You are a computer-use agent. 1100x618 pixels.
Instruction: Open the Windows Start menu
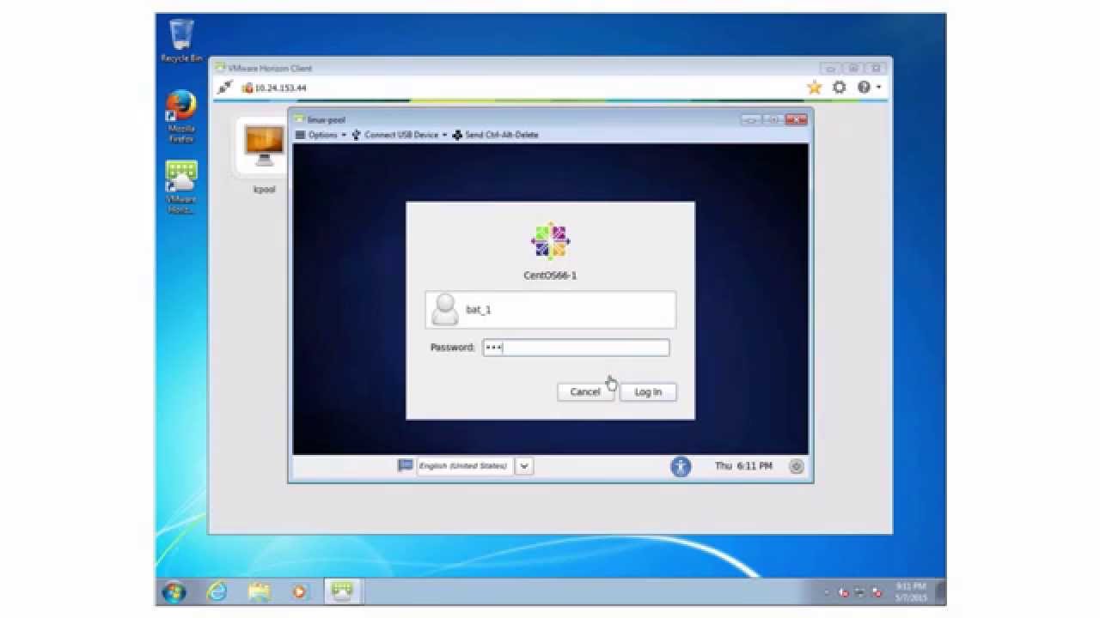174,591
